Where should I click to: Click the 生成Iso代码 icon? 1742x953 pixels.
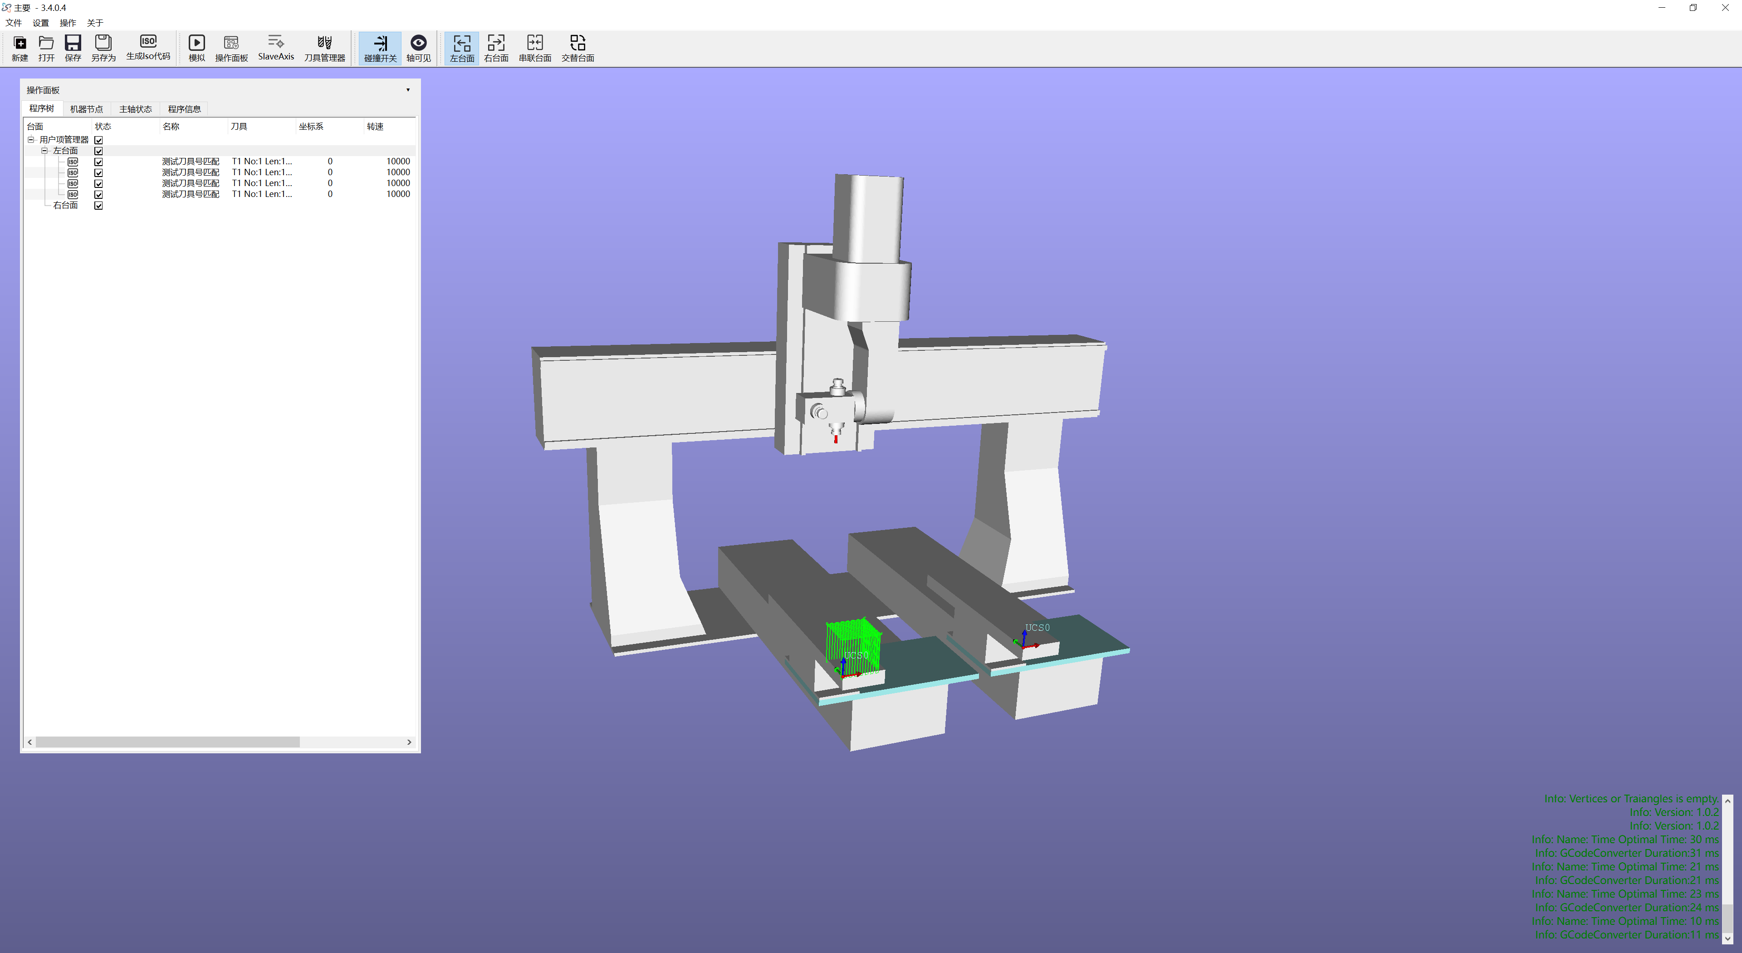pos(147,47)
